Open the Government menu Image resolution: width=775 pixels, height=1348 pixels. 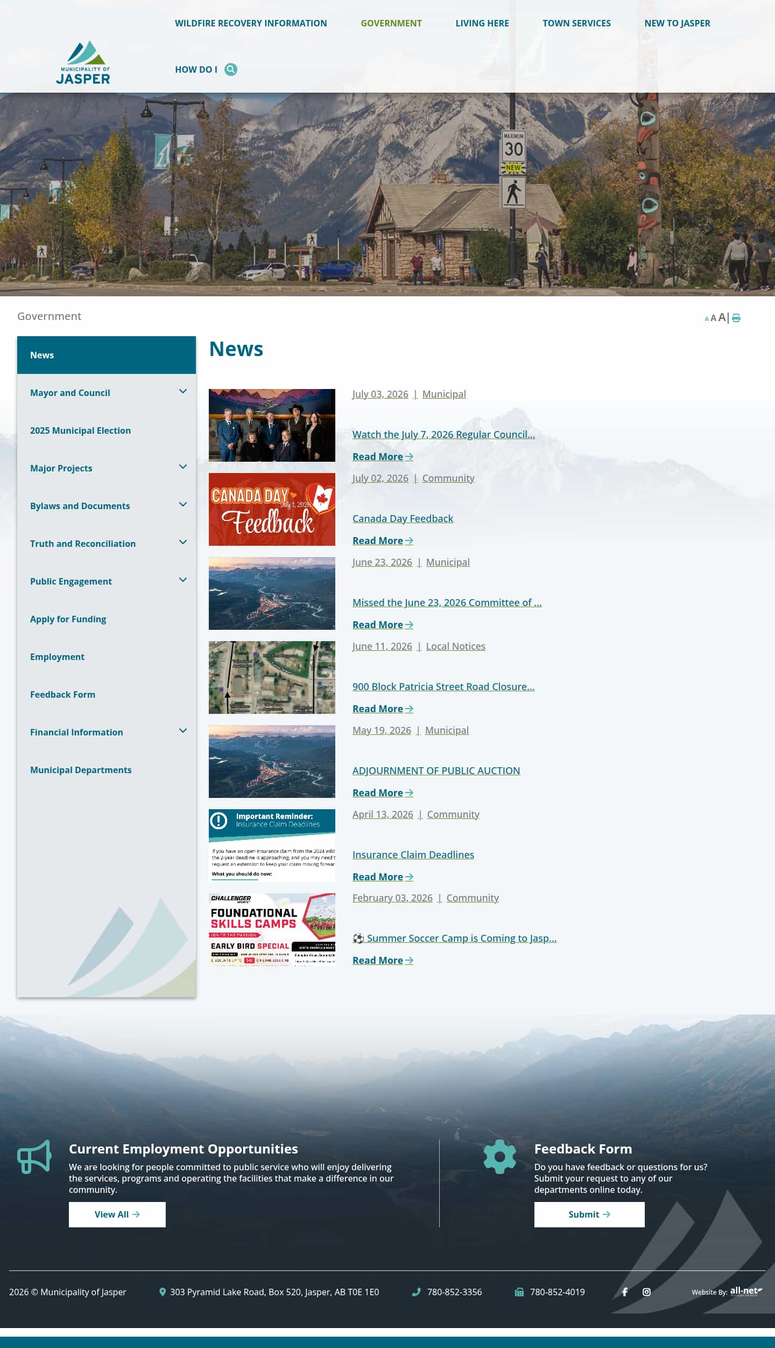coord(391,23)
